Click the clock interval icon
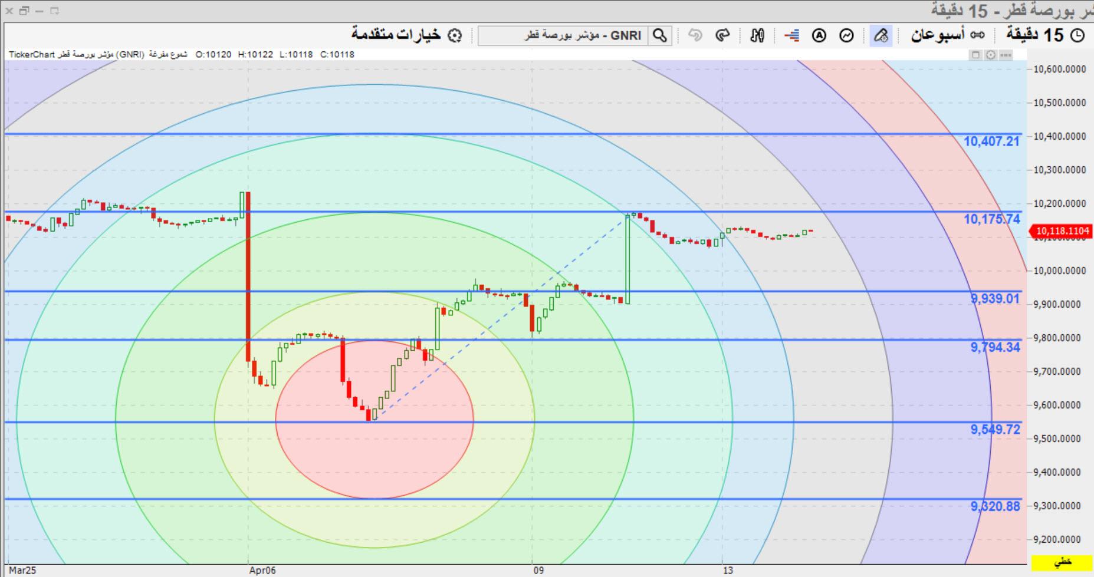The image size is (1094, 577). click(x=1077, y=35)
